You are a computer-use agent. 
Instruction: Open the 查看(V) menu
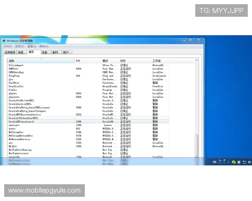click(31, 46)
